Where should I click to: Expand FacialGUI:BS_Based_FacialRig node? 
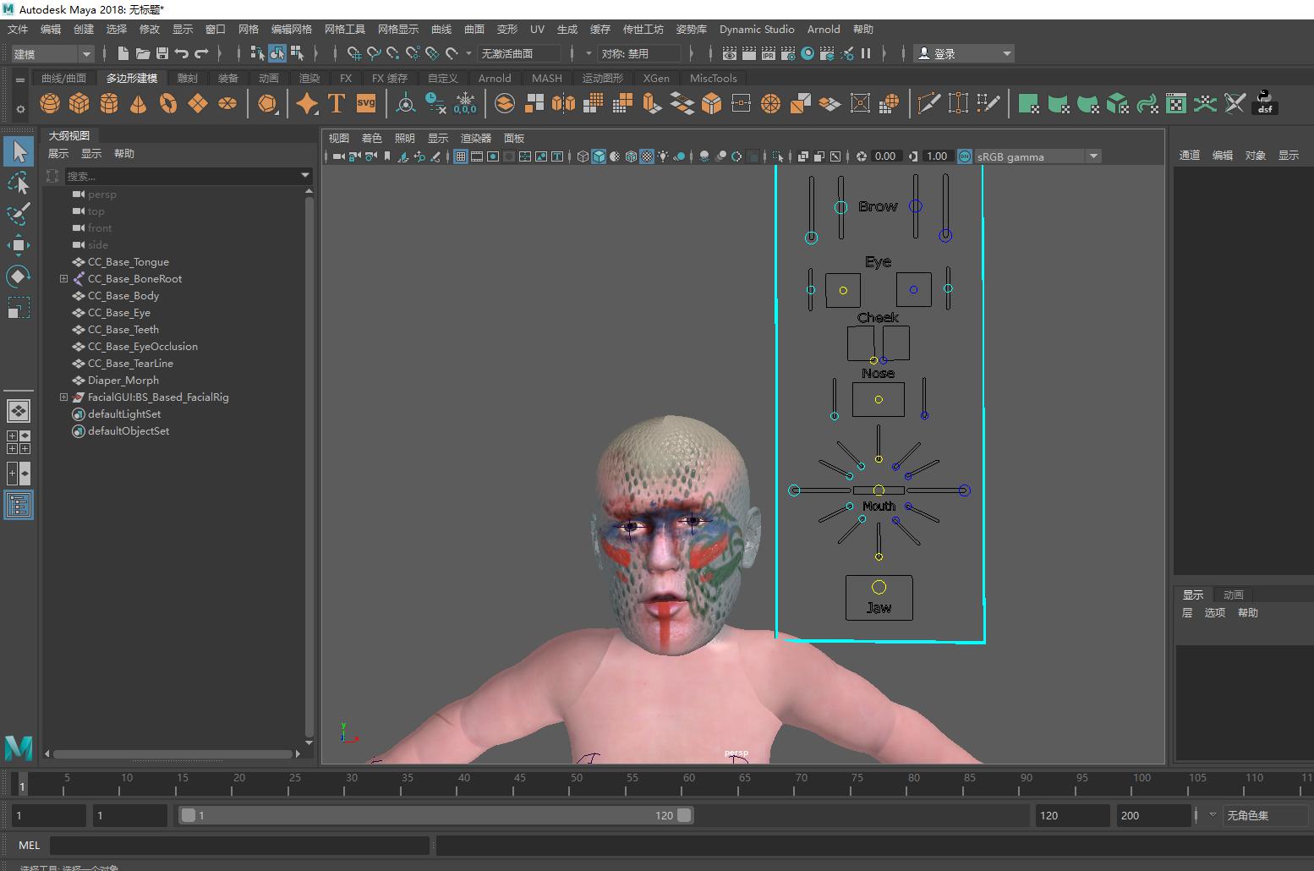pyautogui.click(x=63, y=397)
